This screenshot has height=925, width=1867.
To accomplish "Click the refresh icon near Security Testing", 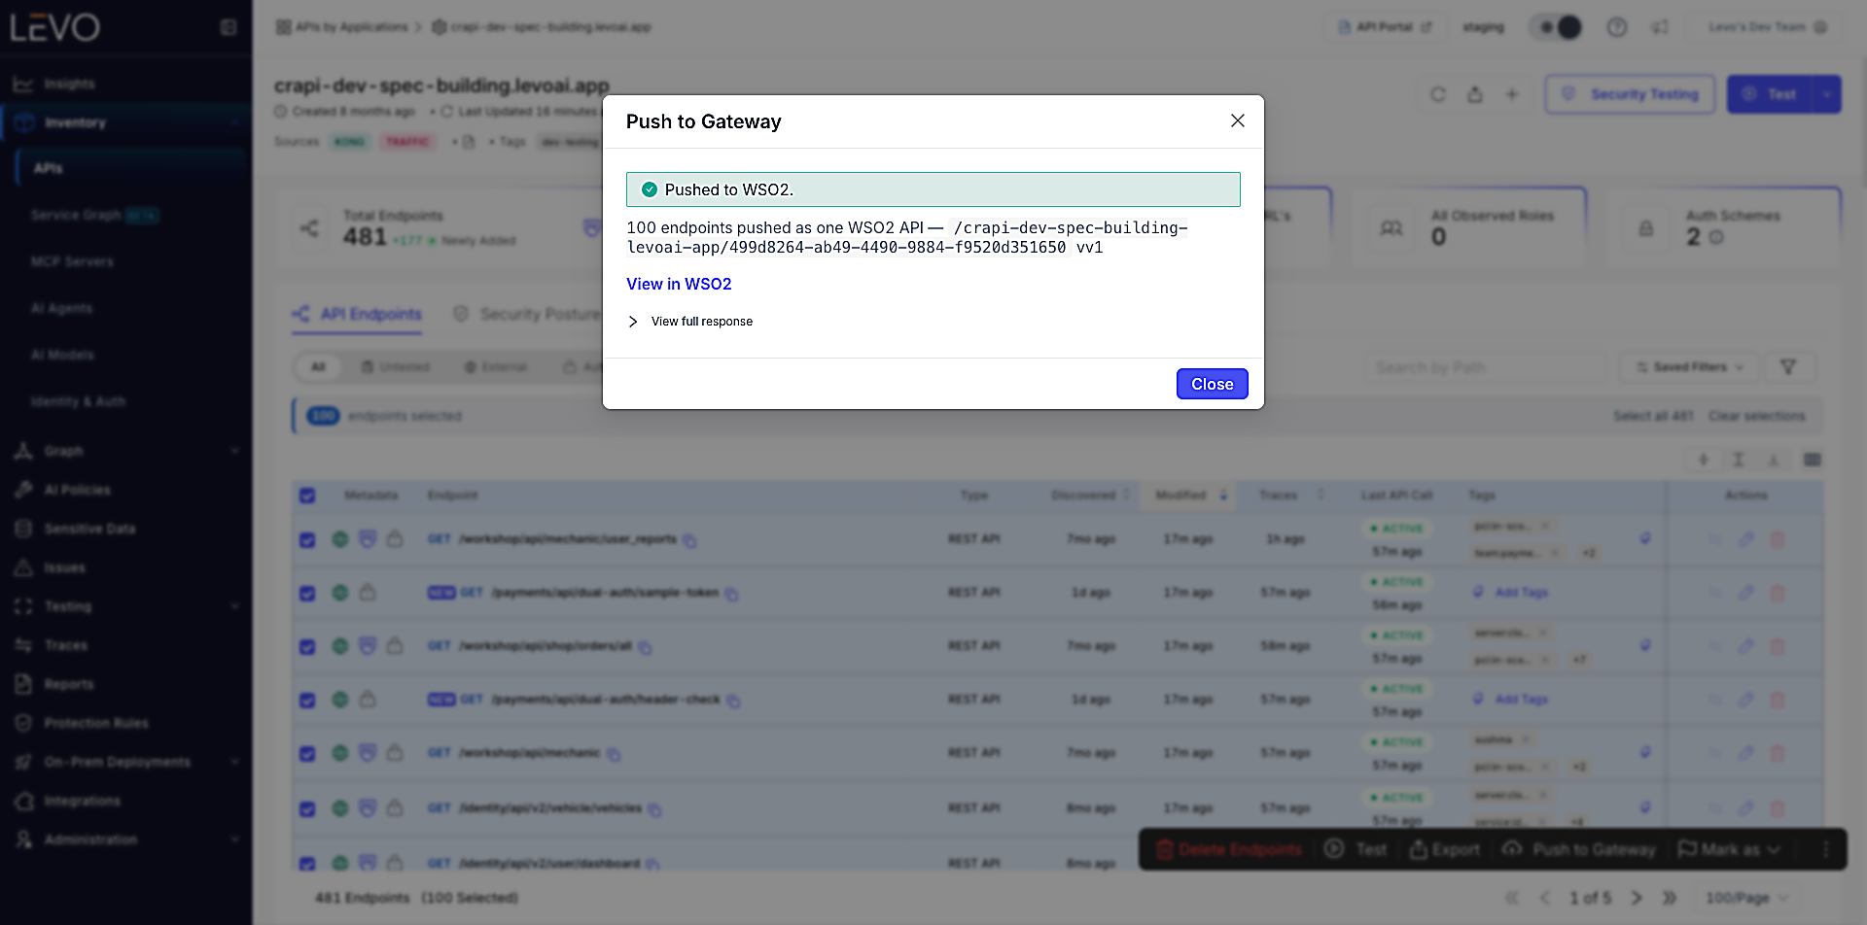I will click(1438, 94).
